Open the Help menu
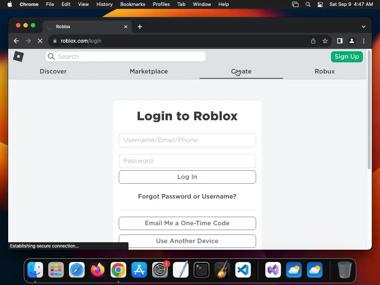Image resolution: width=380 pixels, height=285 pixels. coord(223,4)
